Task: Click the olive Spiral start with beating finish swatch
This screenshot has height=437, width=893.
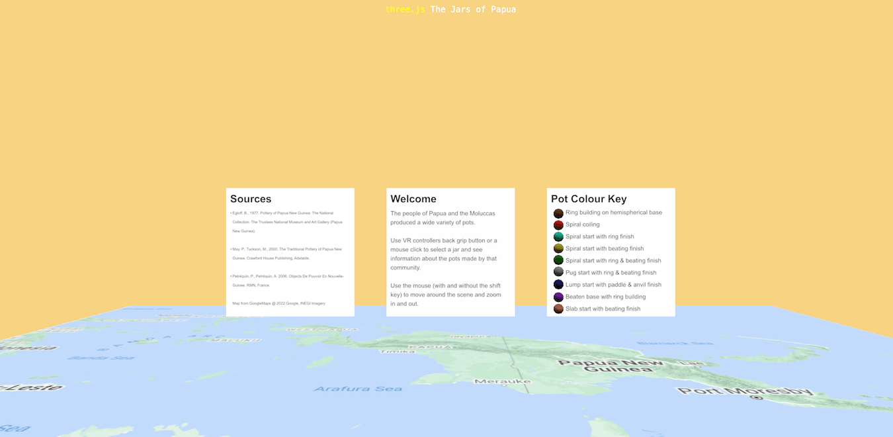Action: [558, 249]
